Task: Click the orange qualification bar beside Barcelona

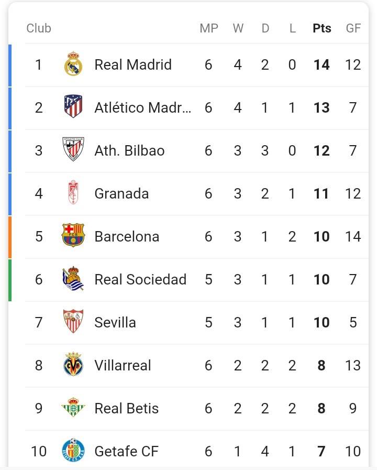Action: [10, 237]
